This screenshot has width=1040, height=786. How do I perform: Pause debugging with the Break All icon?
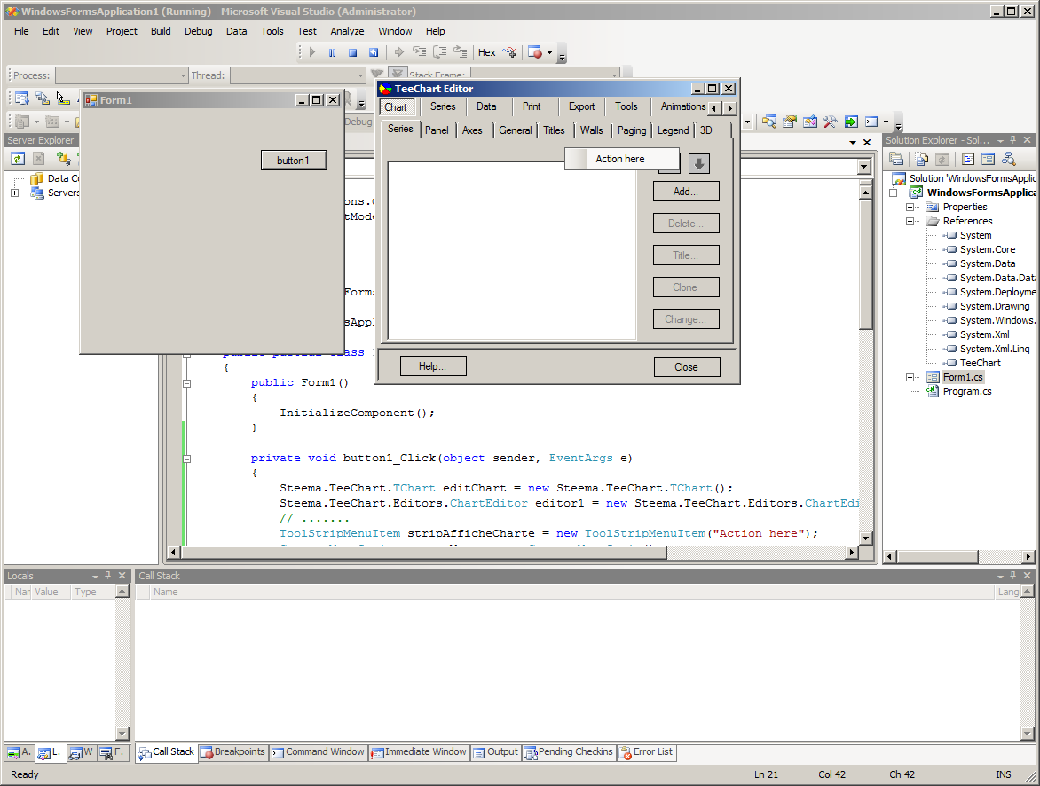click(x=332, y=52)
